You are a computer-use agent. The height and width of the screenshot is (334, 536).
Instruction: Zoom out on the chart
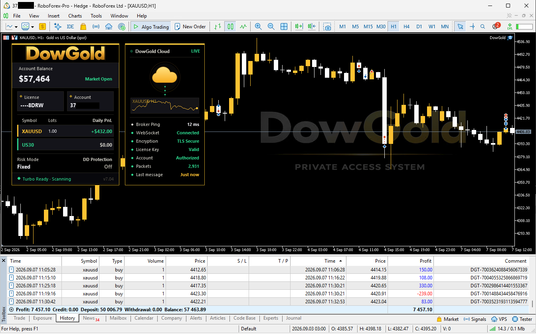pyautogui.click(x=271, y=27)
